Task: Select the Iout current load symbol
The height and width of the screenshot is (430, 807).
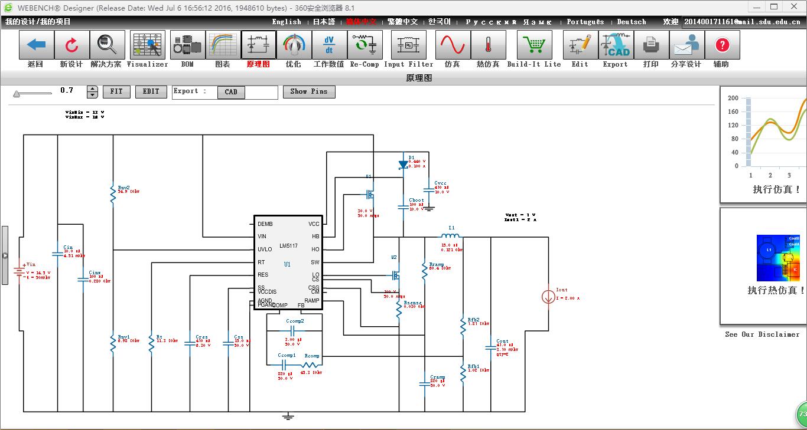Action: tap(548, 297)
